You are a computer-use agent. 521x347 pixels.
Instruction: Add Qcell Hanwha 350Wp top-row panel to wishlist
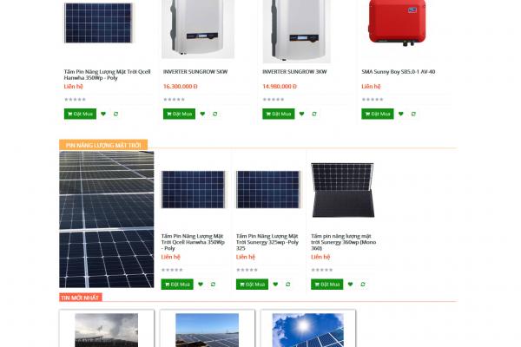[103, 114]
